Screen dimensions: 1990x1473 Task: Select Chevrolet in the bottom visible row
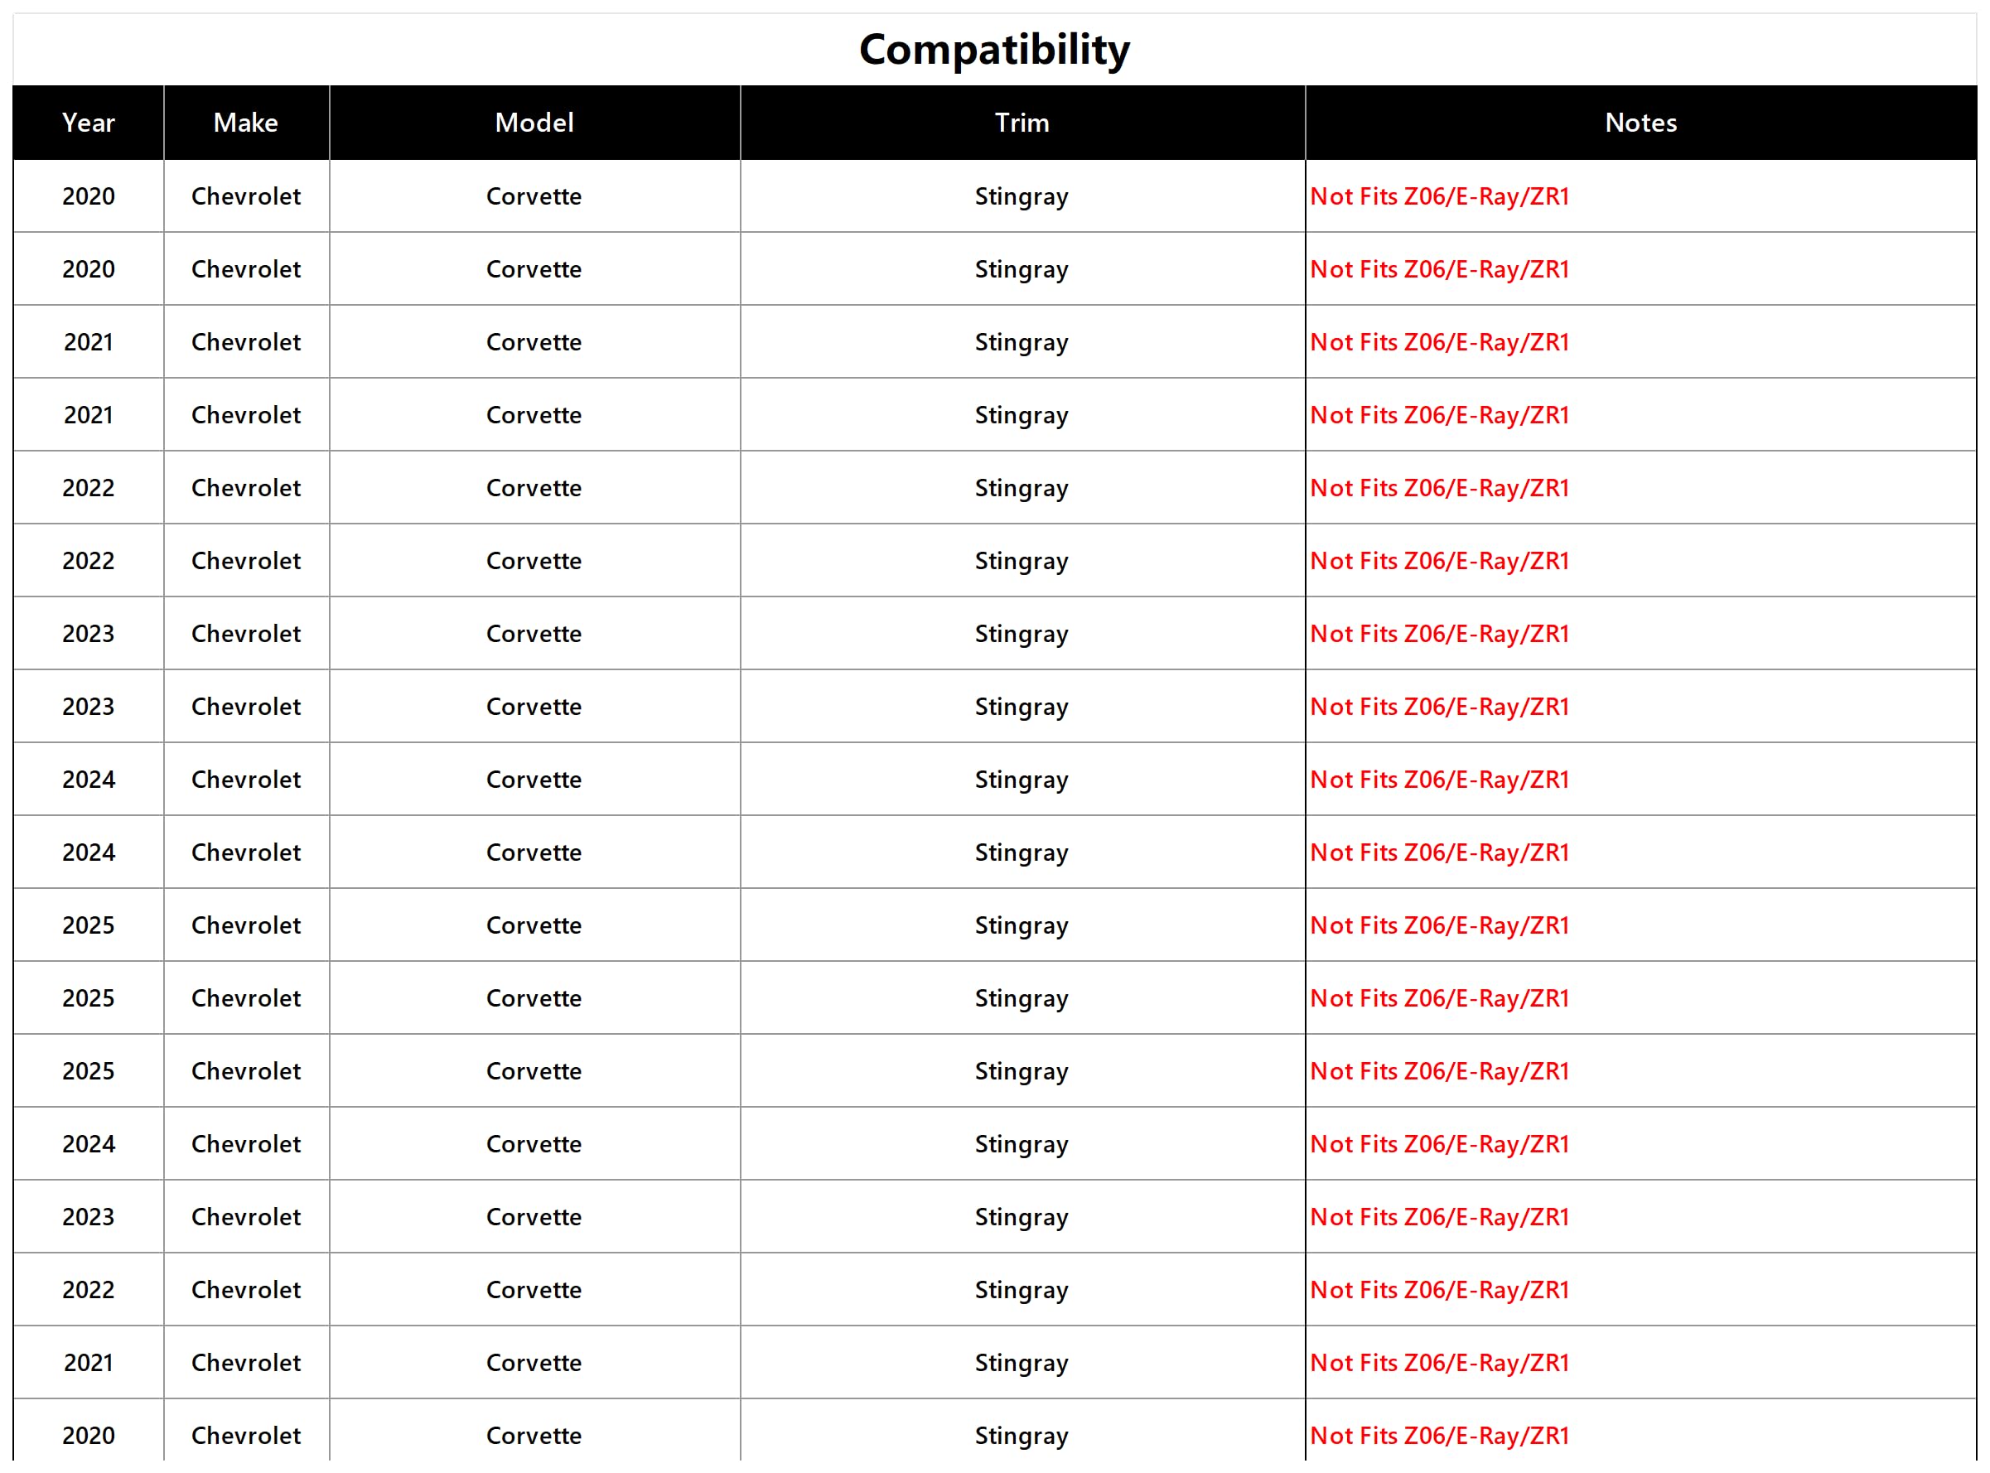click(246, 1437)
